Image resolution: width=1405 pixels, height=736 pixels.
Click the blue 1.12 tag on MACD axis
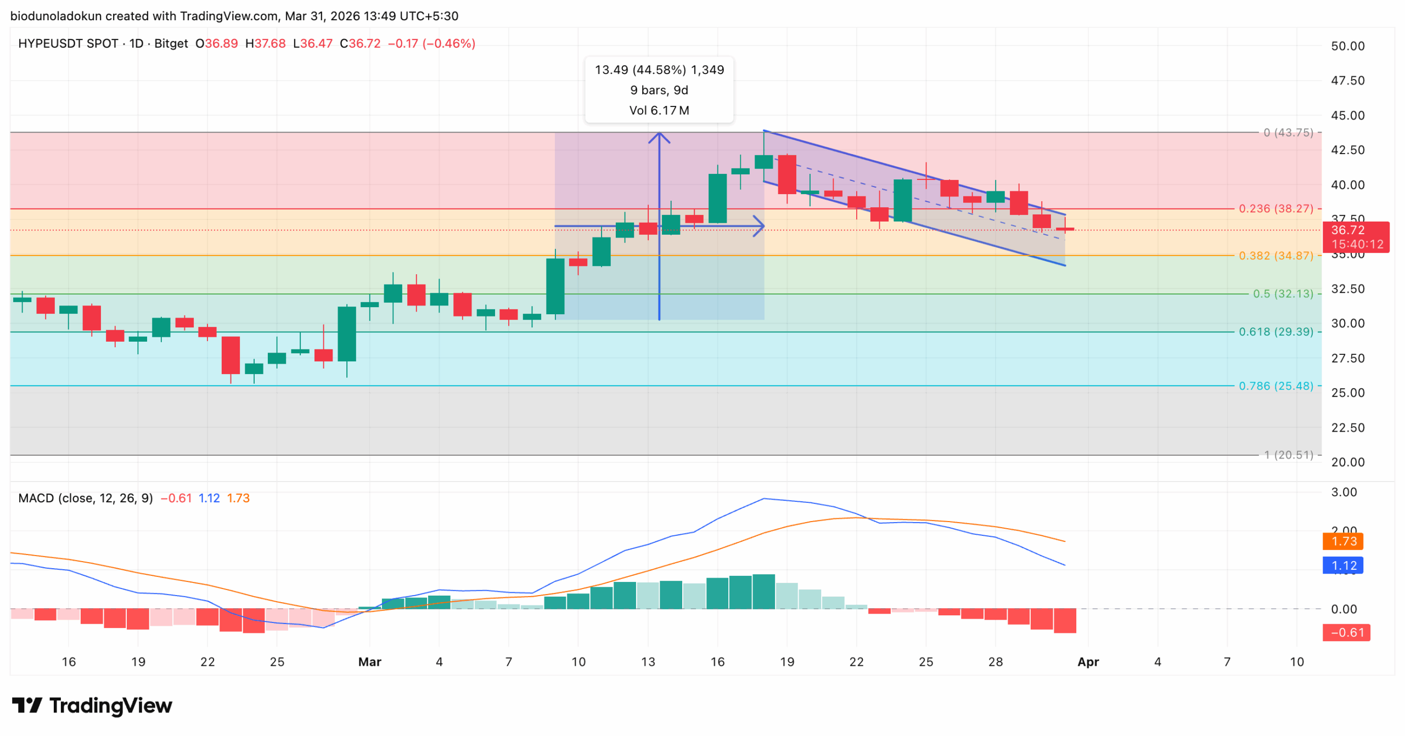[1343, 566]
